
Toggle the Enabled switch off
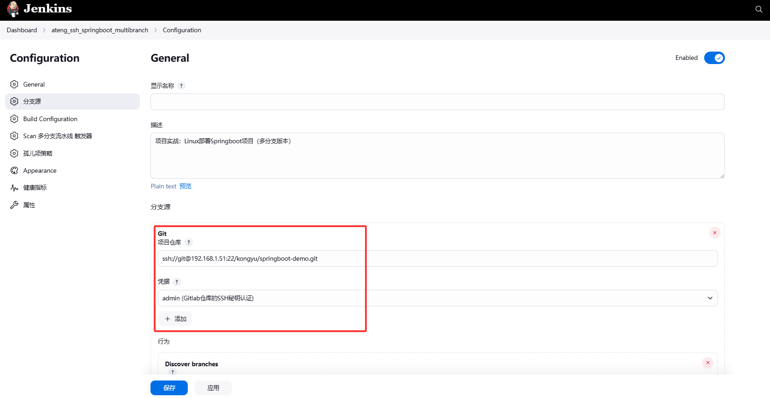click(x=714, y=58)
